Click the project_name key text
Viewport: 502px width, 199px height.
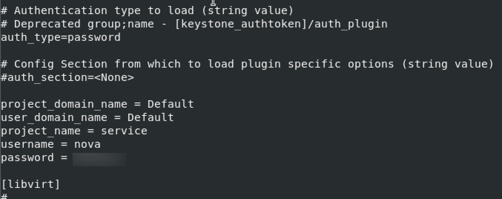click(x=41, y=131)
